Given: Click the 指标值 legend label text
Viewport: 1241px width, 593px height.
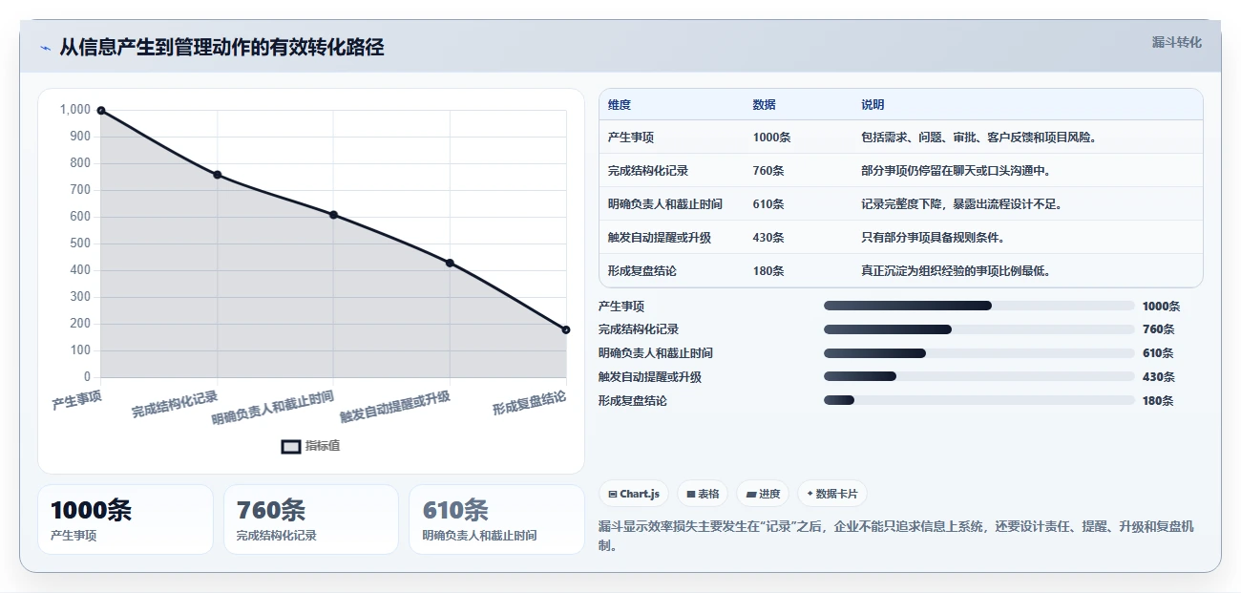Looking at the screenshot, I should pyautogui.click(x=322, y=446).
